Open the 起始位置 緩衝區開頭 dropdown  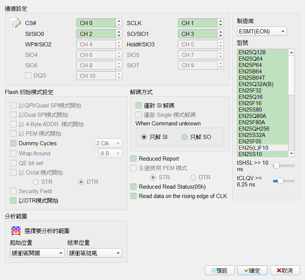tap(38, 253)
